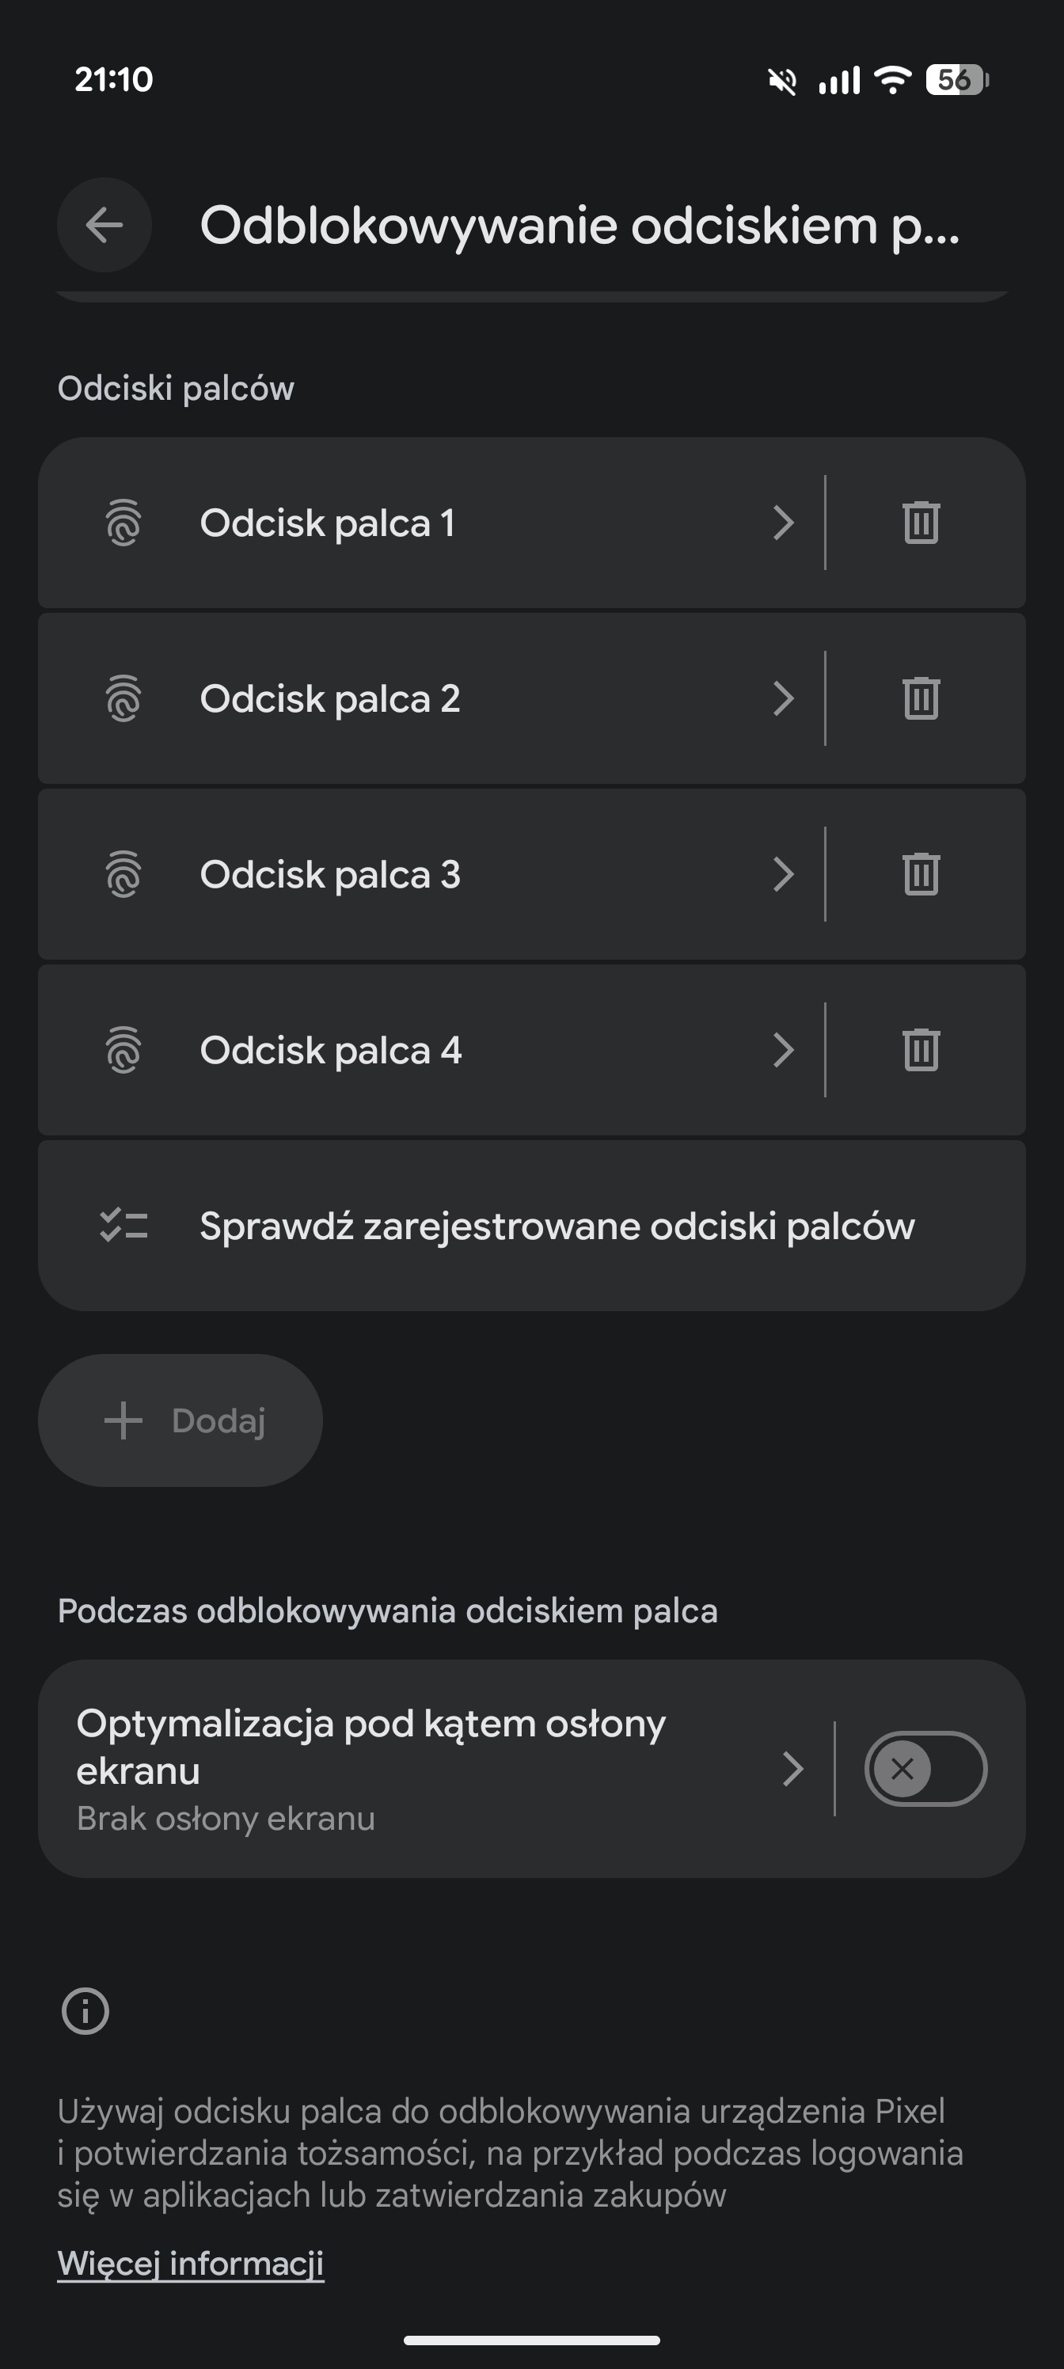Tap the bottom navigation gesture bar
This screenshot has width=1064, height=2369.
(531, 2340)
